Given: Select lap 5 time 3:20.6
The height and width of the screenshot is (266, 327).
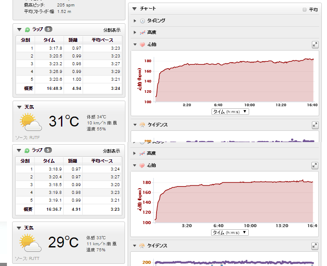Looking at the screenshot, I should tap(56, 79).
